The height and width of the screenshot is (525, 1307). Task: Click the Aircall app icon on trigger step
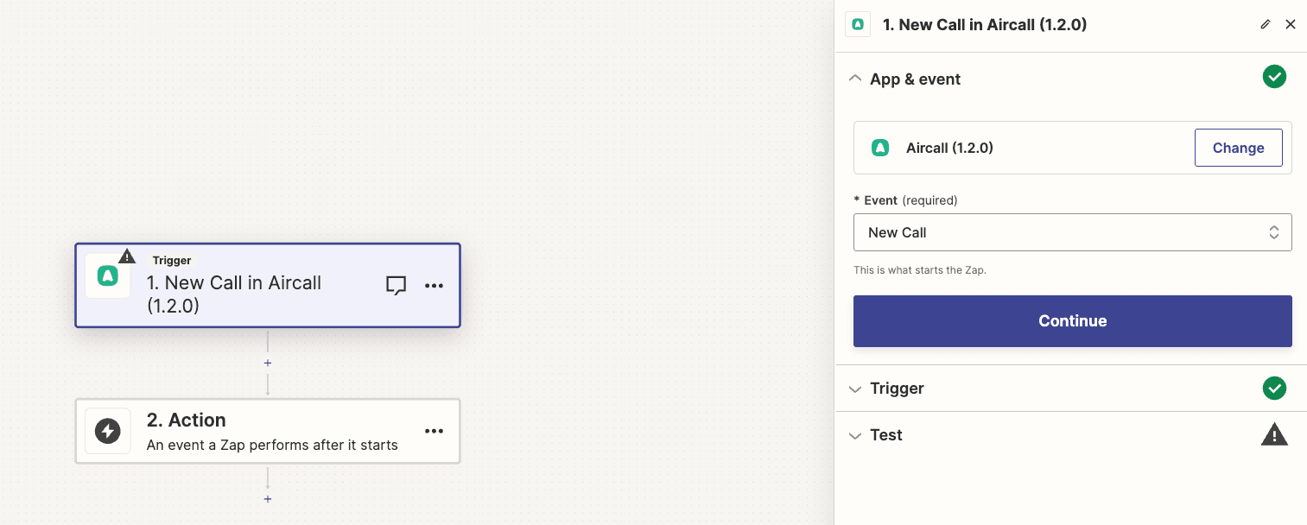[108, 276]
